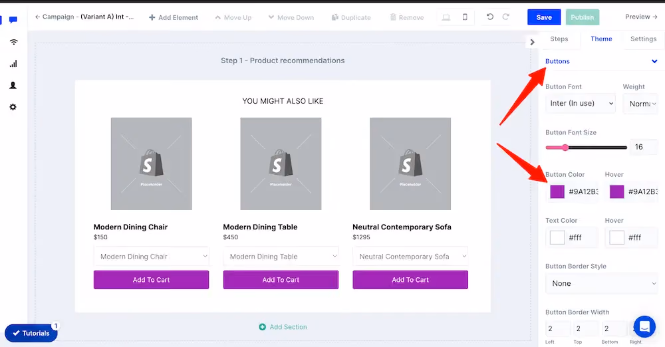Select the Neutral Contemporary Sofa placeholder image
665x347 pixels.
tap(410, 164)
